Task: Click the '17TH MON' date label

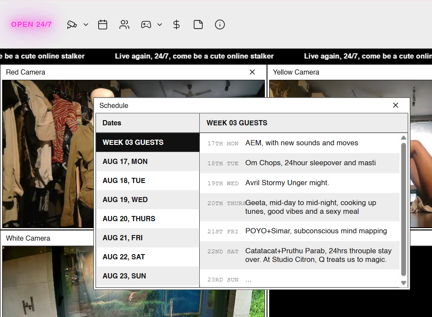Action: pyautogui.click(x=223, y=144)
